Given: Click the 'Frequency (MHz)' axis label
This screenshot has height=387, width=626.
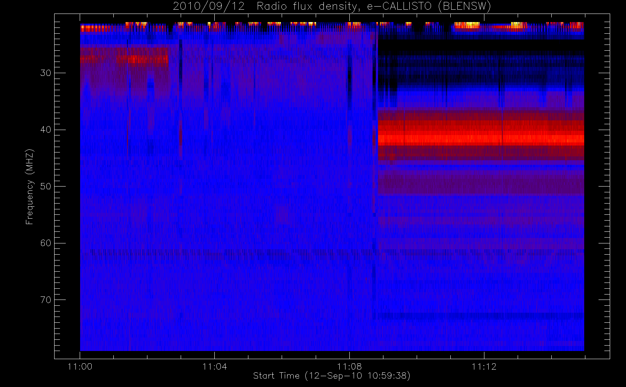Looking at the screenshot, I should tap(30, 187).
